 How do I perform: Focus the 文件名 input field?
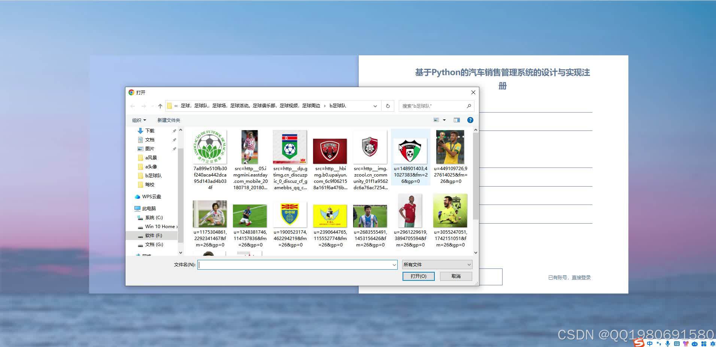297,265
